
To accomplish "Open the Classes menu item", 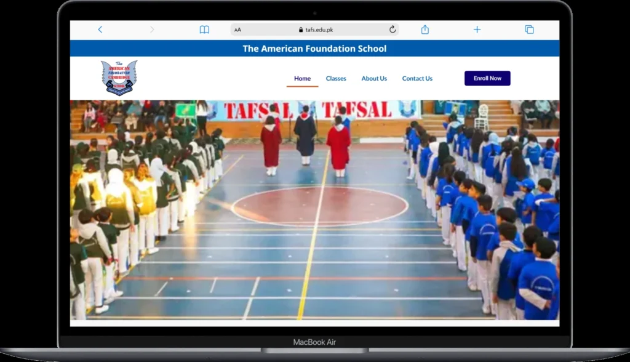I will [x=336, y=78].
